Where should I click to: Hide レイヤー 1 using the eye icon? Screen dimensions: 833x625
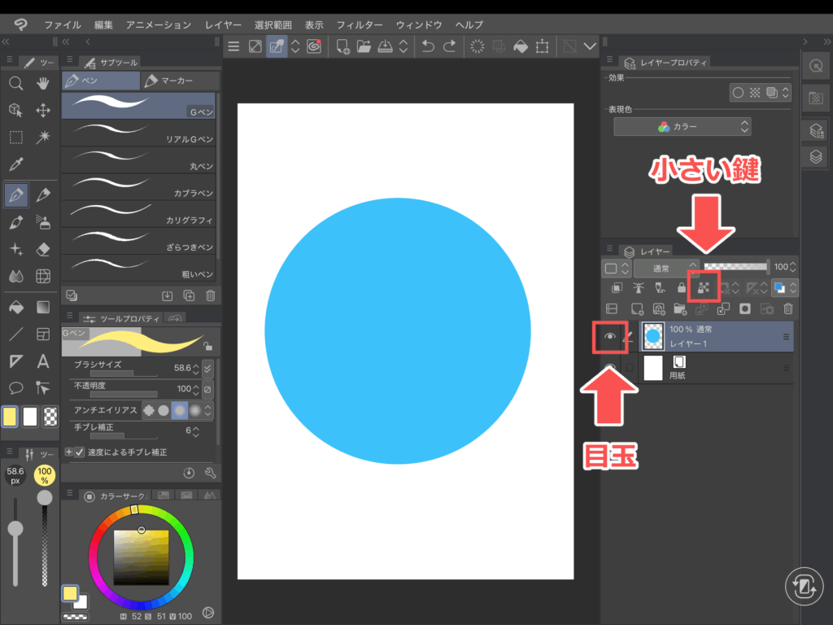click(610, 337)
